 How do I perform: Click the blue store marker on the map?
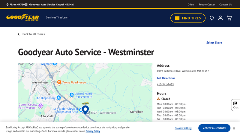coord(85,110)
